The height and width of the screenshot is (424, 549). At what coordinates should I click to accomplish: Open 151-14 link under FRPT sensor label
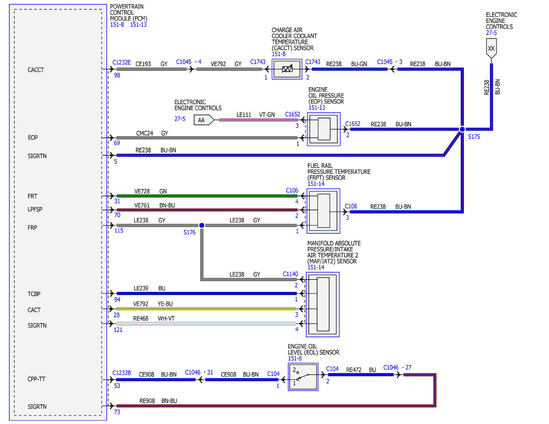316,184
